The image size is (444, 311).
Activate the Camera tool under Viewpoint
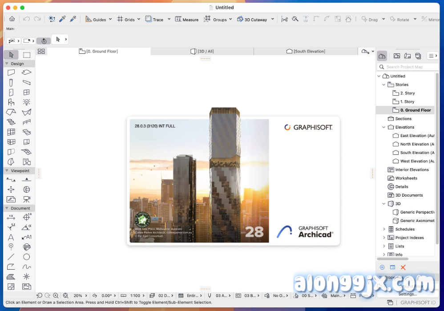[27, 199]
